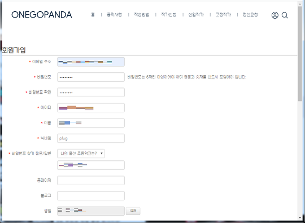Click the password rule hint text

click(187, 77)
